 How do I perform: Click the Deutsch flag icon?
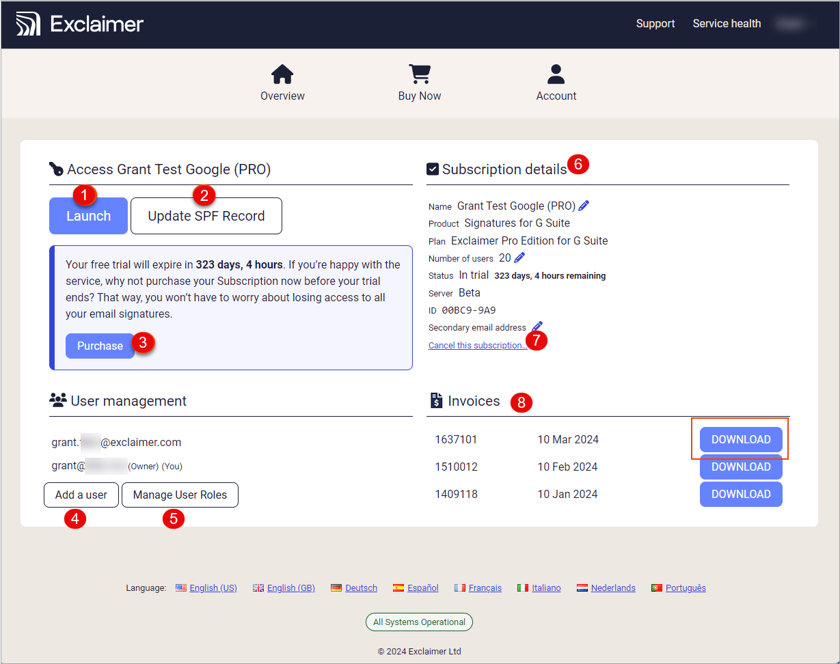click(336, 587)
